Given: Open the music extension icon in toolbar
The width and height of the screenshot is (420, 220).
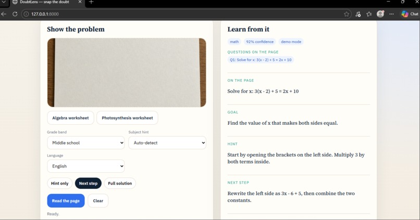Looking at the screenshot, I should (358, 14).
